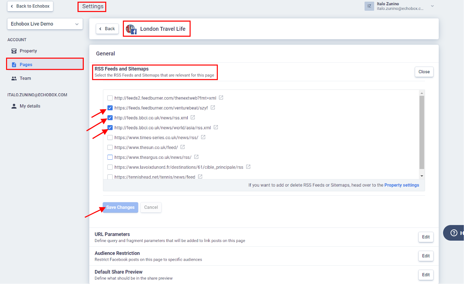Click external link icon beside BBC news rss.xml
Viewport: 464px width, 284px height.
coord(193,117)
